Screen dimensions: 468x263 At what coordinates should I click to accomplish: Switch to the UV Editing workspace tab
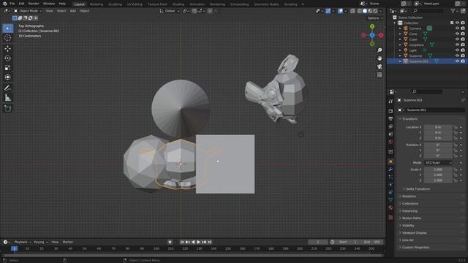click(x=135, y=4)
